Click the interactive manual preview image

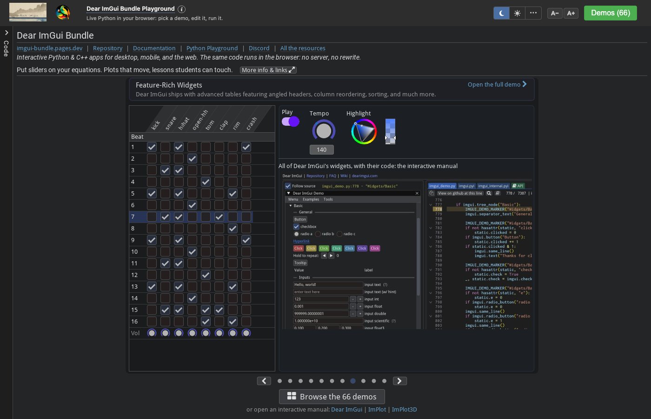[x=406, y=251]
